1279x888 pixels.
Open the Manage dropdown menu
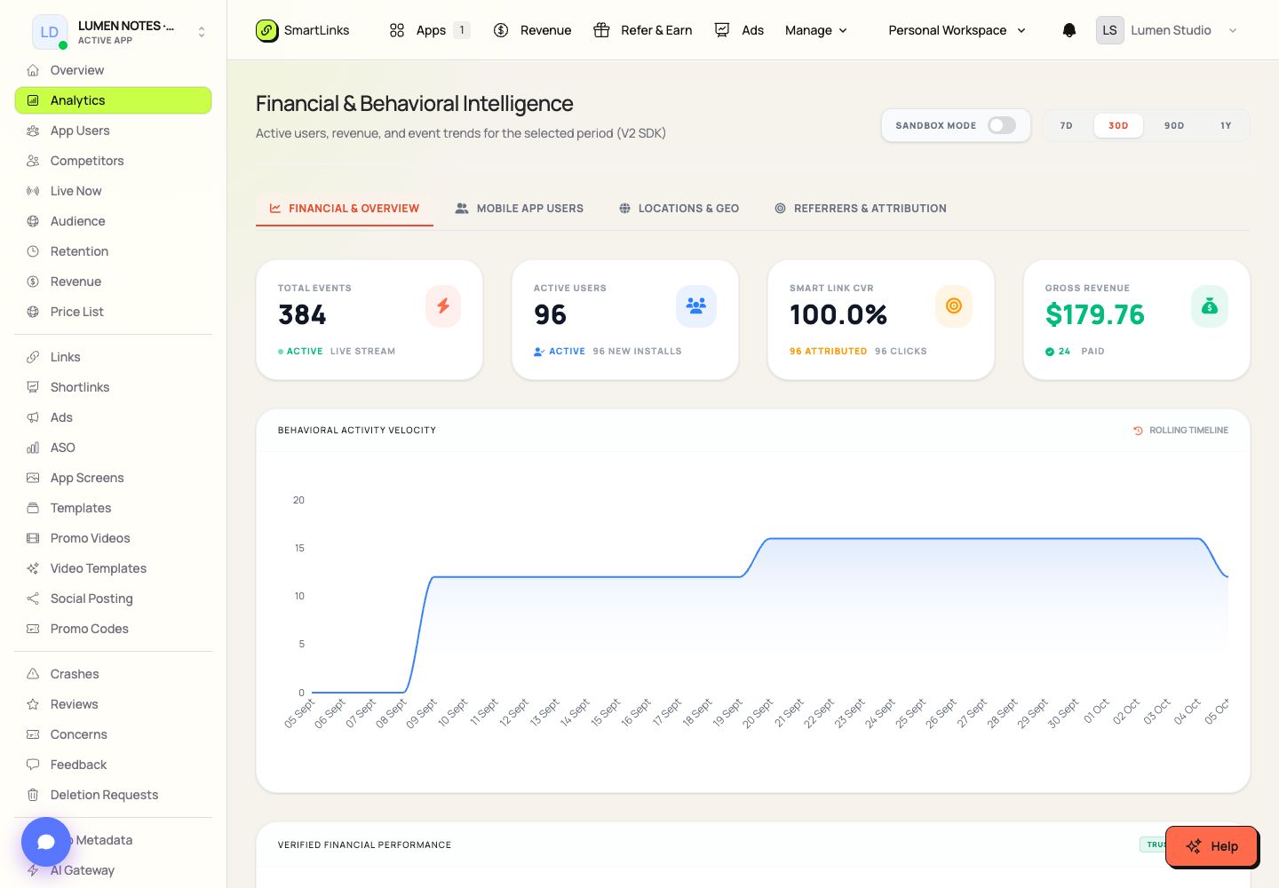815,30
